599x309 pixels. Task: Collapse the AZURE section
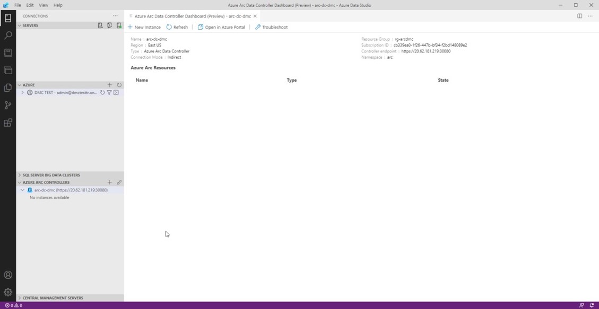tap(20, 85)
